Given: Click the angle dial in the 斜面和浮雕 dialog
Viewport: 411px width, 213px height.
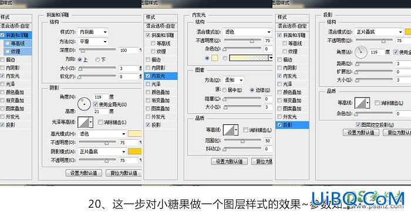Looking at the screenshot, I should (84, 104).
